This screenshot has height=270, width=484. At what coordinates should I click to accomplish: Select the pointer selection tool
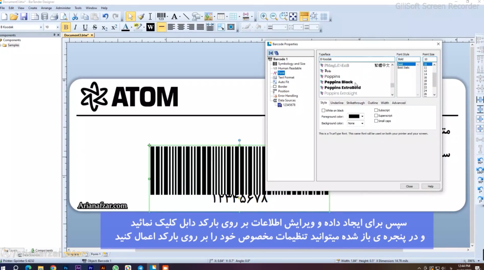tap(130, 17)
